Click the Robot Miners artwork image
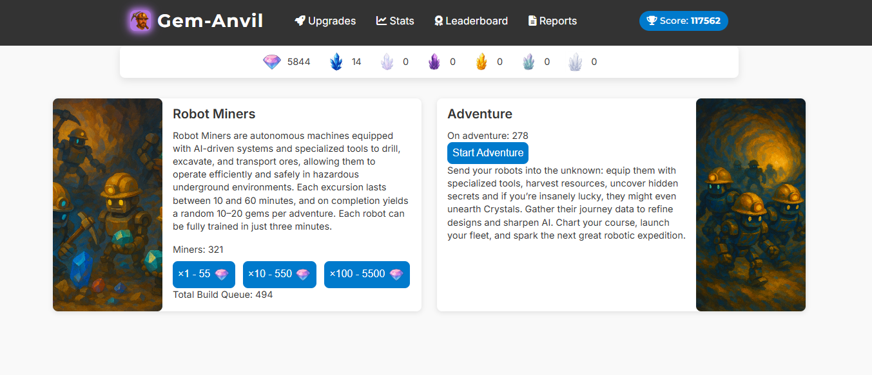This screenshot has width=872, height=375. tap(108, 205)
